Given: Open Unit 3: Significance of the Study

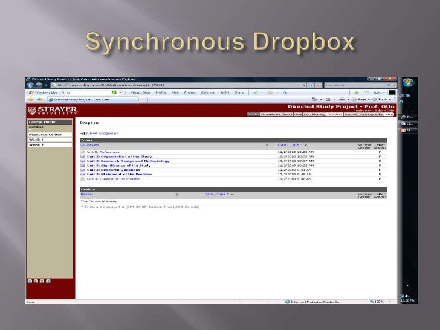Looking at the screenshot, I should (x=118, y=166).
